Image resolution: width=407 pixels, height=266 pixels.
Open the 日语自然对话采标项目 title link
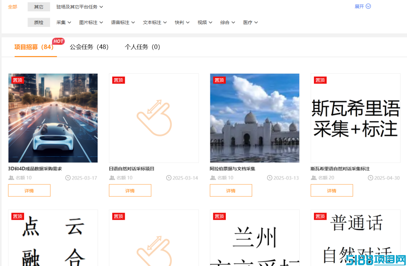tap(132, 169)
